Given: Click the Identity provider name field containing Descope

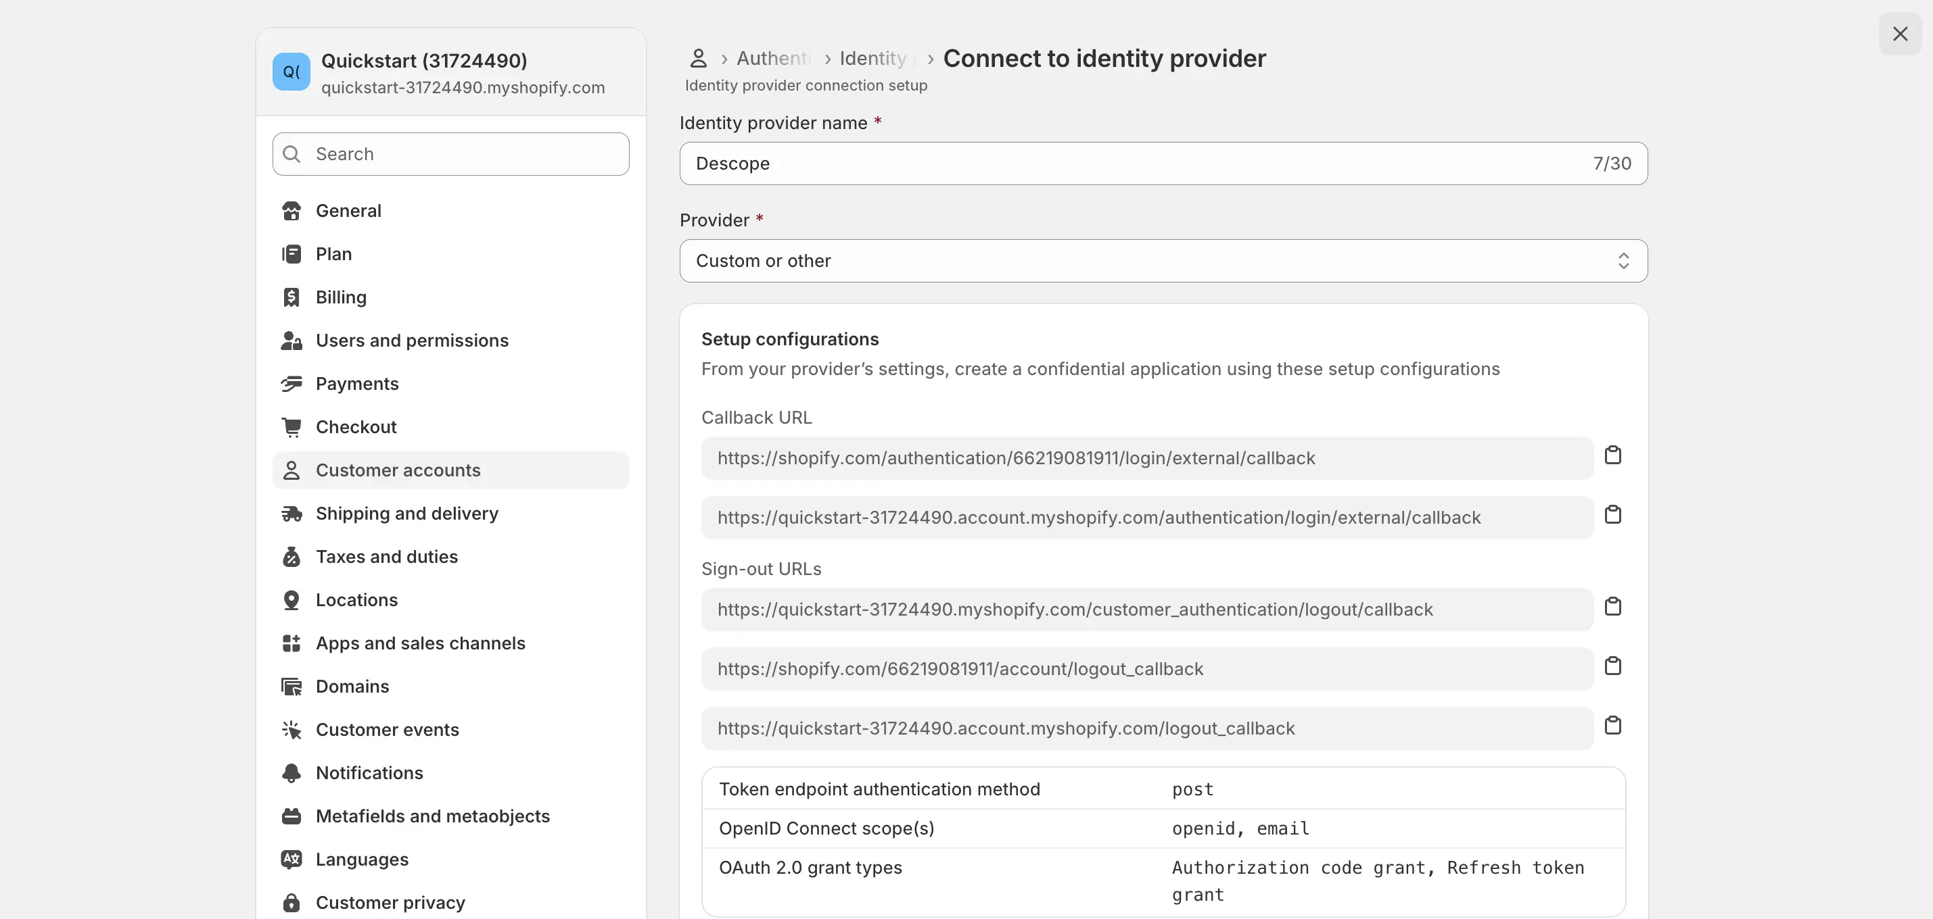Looking at the screenshot, I should coord(1163,164).
